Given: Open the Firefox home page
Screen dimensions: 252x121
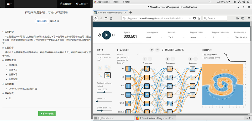Looking at the screenshot, I should coord(111,18).
